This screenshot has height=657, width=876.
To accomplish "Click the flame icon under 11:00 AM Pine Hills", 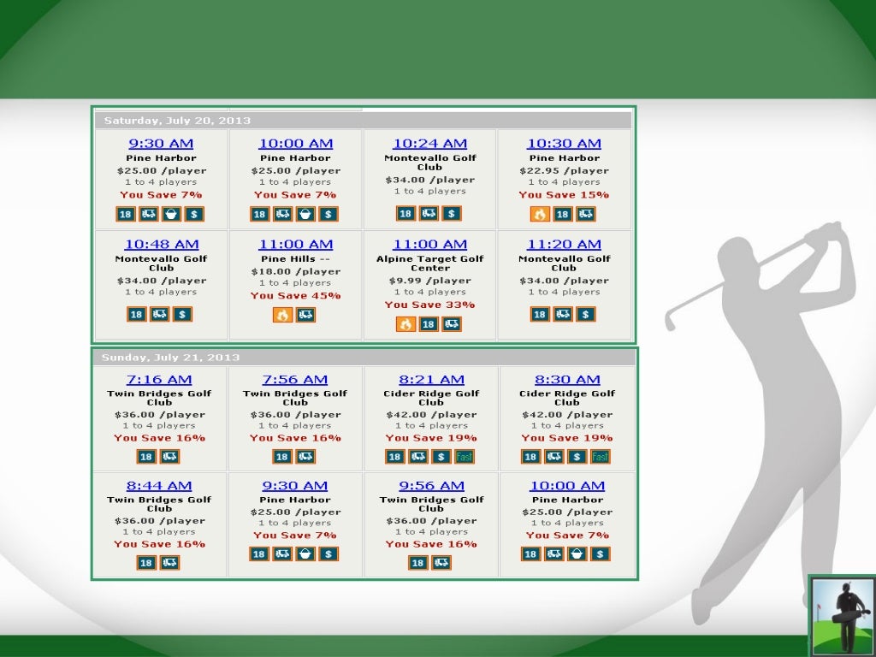I will click(282, 315).
